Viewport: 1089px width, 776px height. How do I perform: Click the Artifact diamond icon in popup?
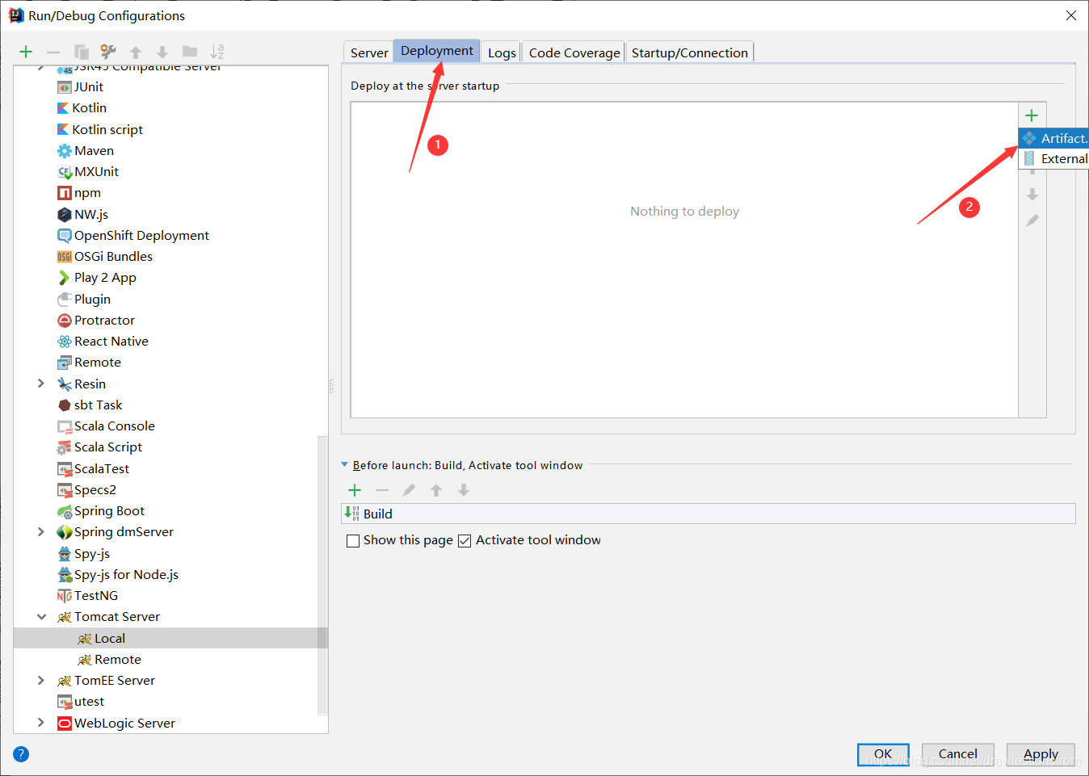click(x=1029, y=138)
